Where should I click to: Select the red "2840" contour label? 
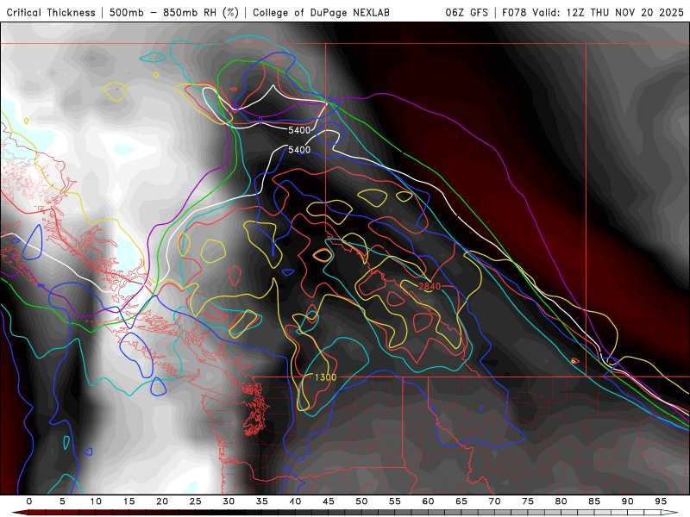430,287
